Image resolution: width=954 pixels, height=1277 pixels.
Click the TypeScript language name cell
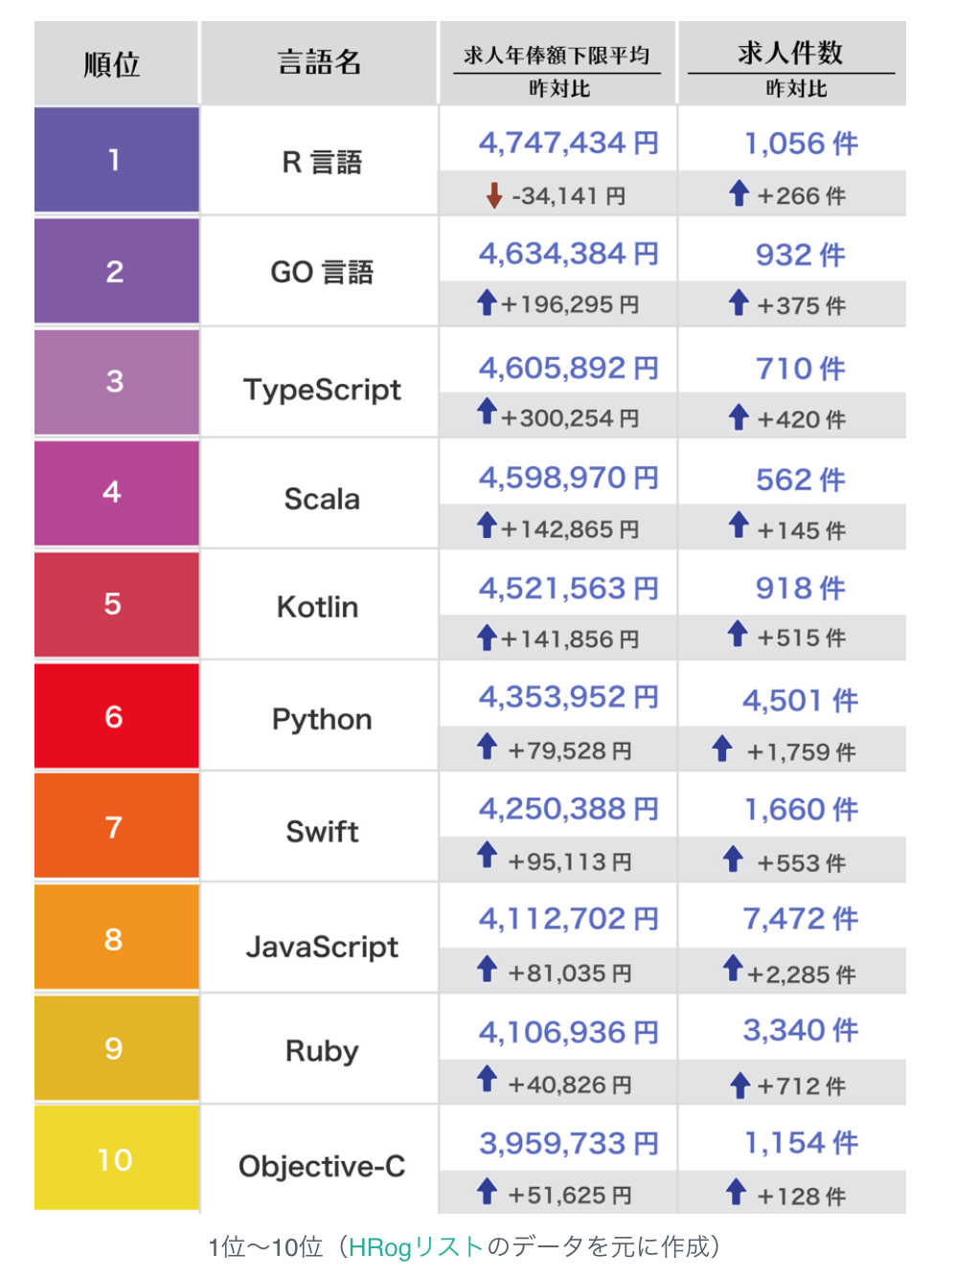point(322,390)
